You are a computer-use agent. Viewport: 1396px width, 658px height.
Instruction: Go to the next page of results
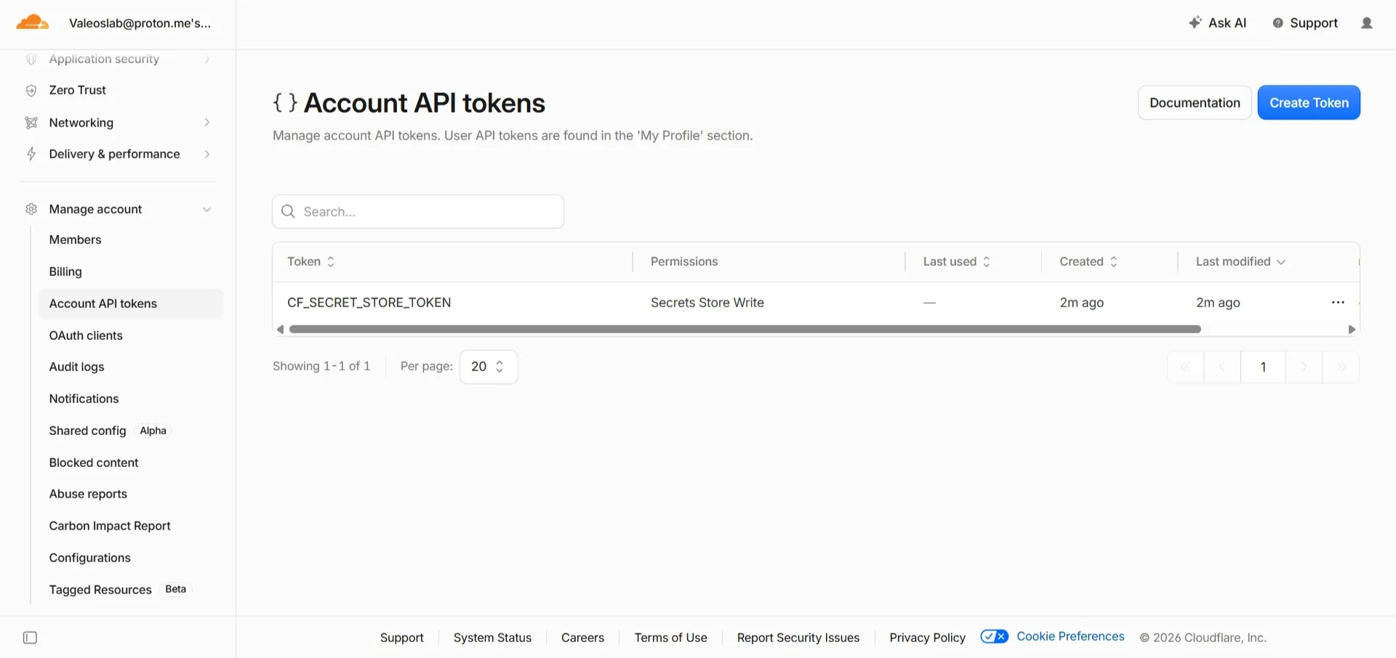(x=1304, y=367)
